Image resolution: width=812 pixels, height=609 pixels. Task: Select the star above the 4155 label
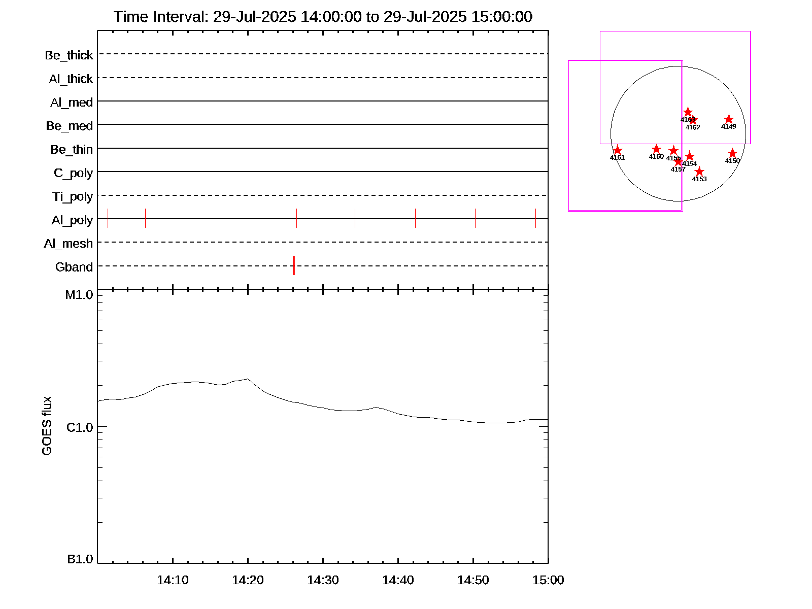(673, 151)
